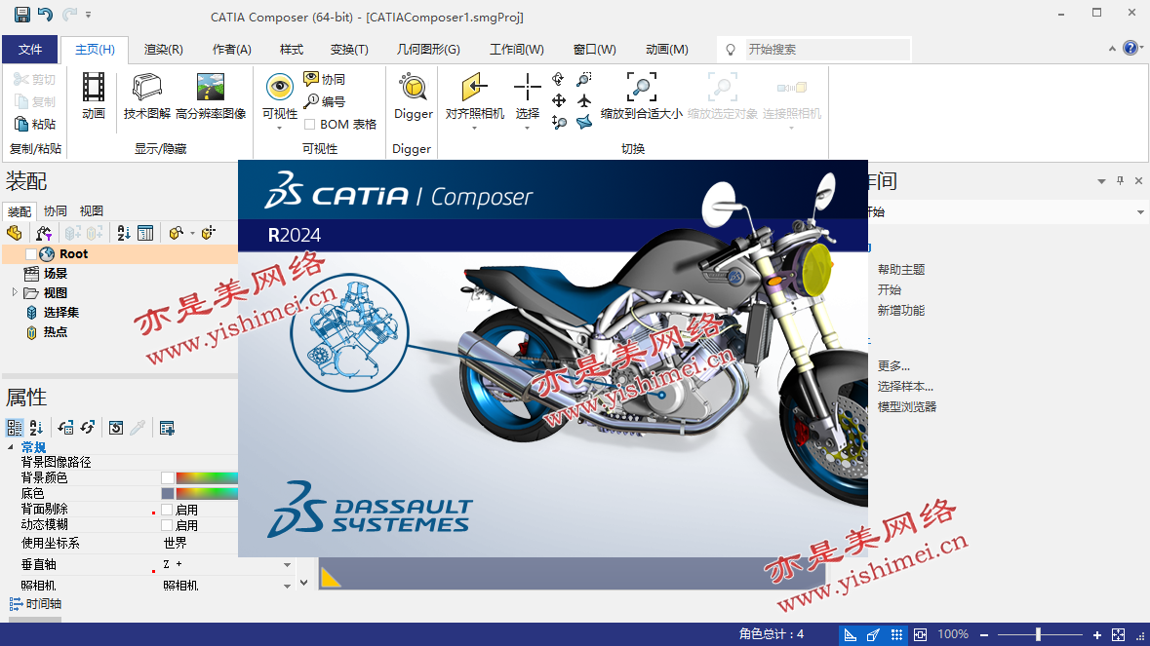The height and width of the screenshot is (646, 1150).
Task: Open the 动画 animation tool
Action: tap(93, 95)
